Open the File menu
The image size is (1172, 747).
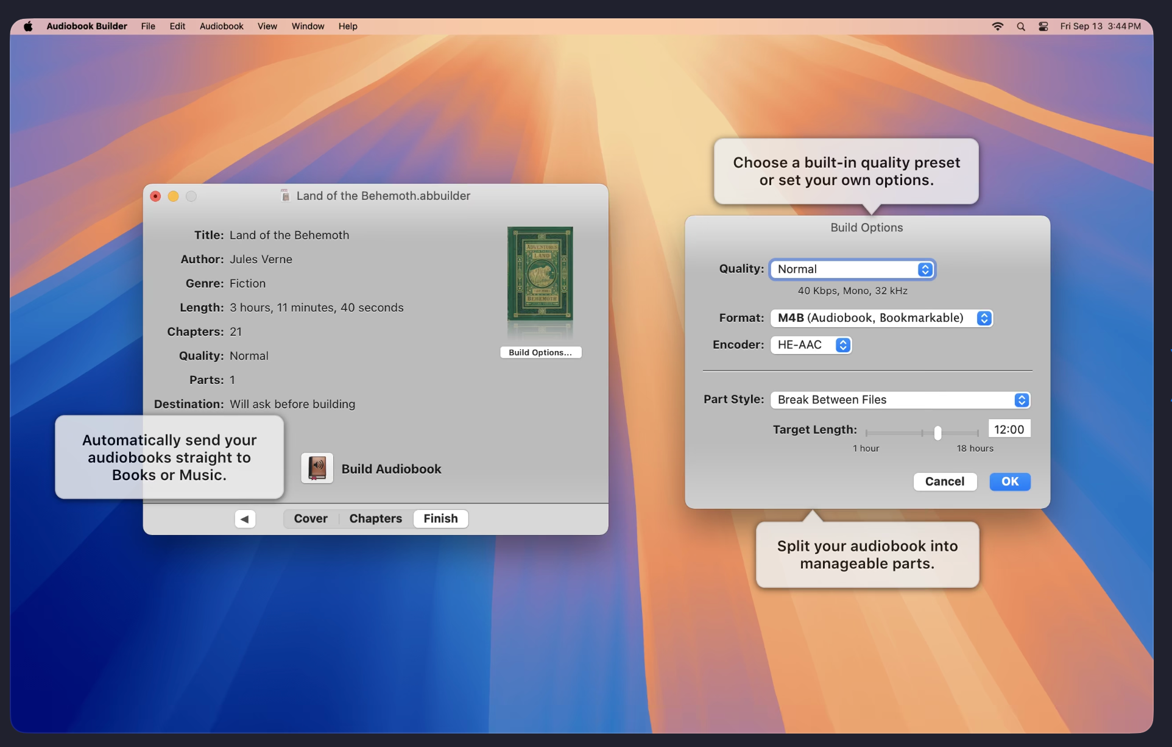click(x=148, y=26)
